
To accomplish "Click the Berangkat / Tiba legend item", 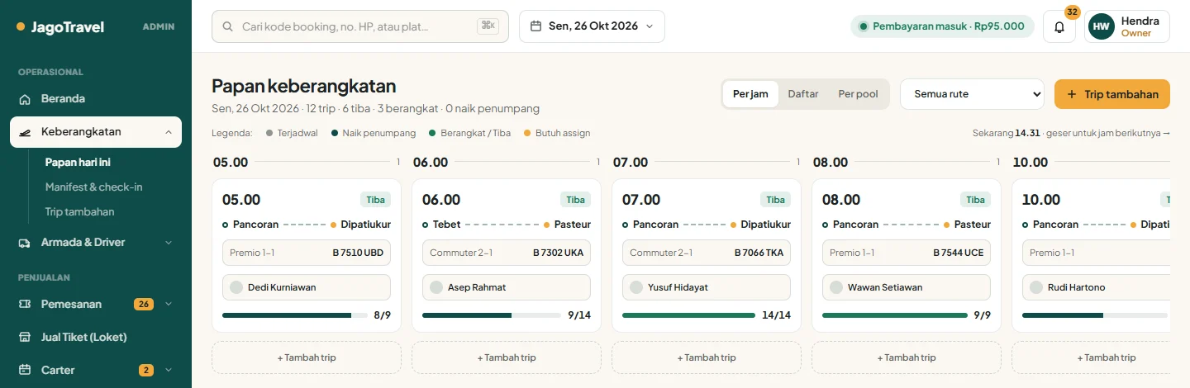I will 470,133.
